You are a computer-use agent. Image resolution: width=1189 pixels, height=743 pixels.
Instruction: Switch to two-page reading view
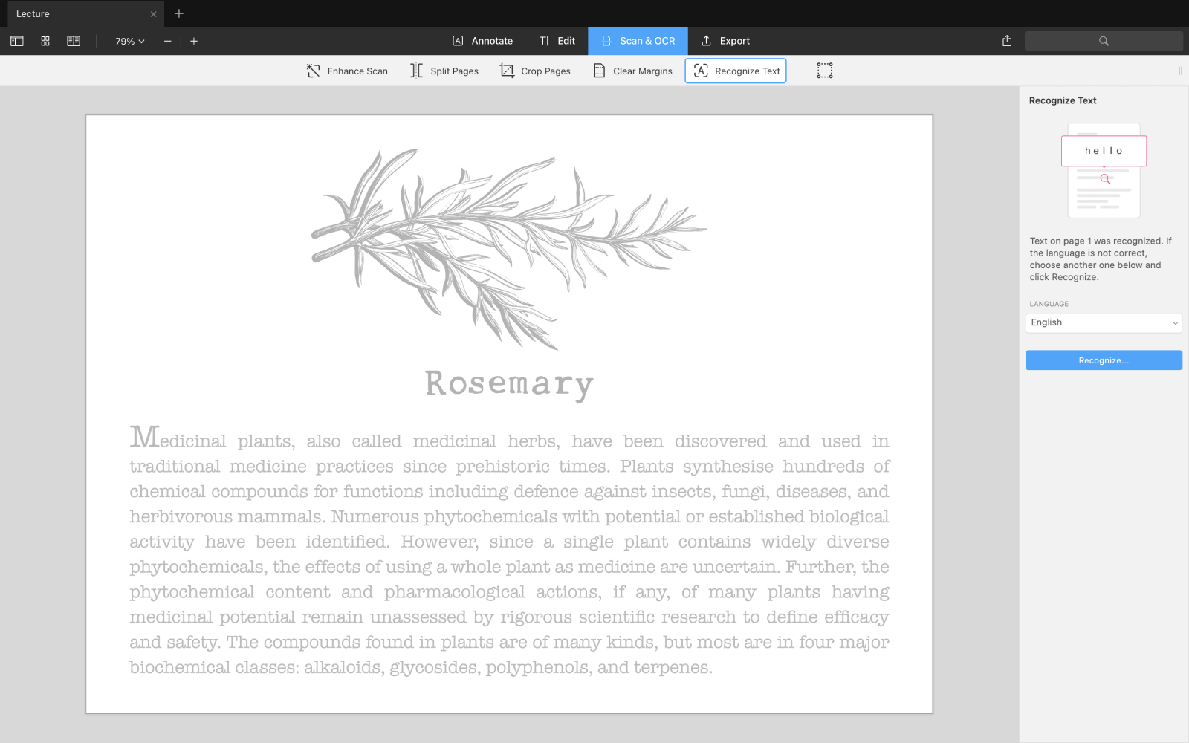tap(74, 42)
